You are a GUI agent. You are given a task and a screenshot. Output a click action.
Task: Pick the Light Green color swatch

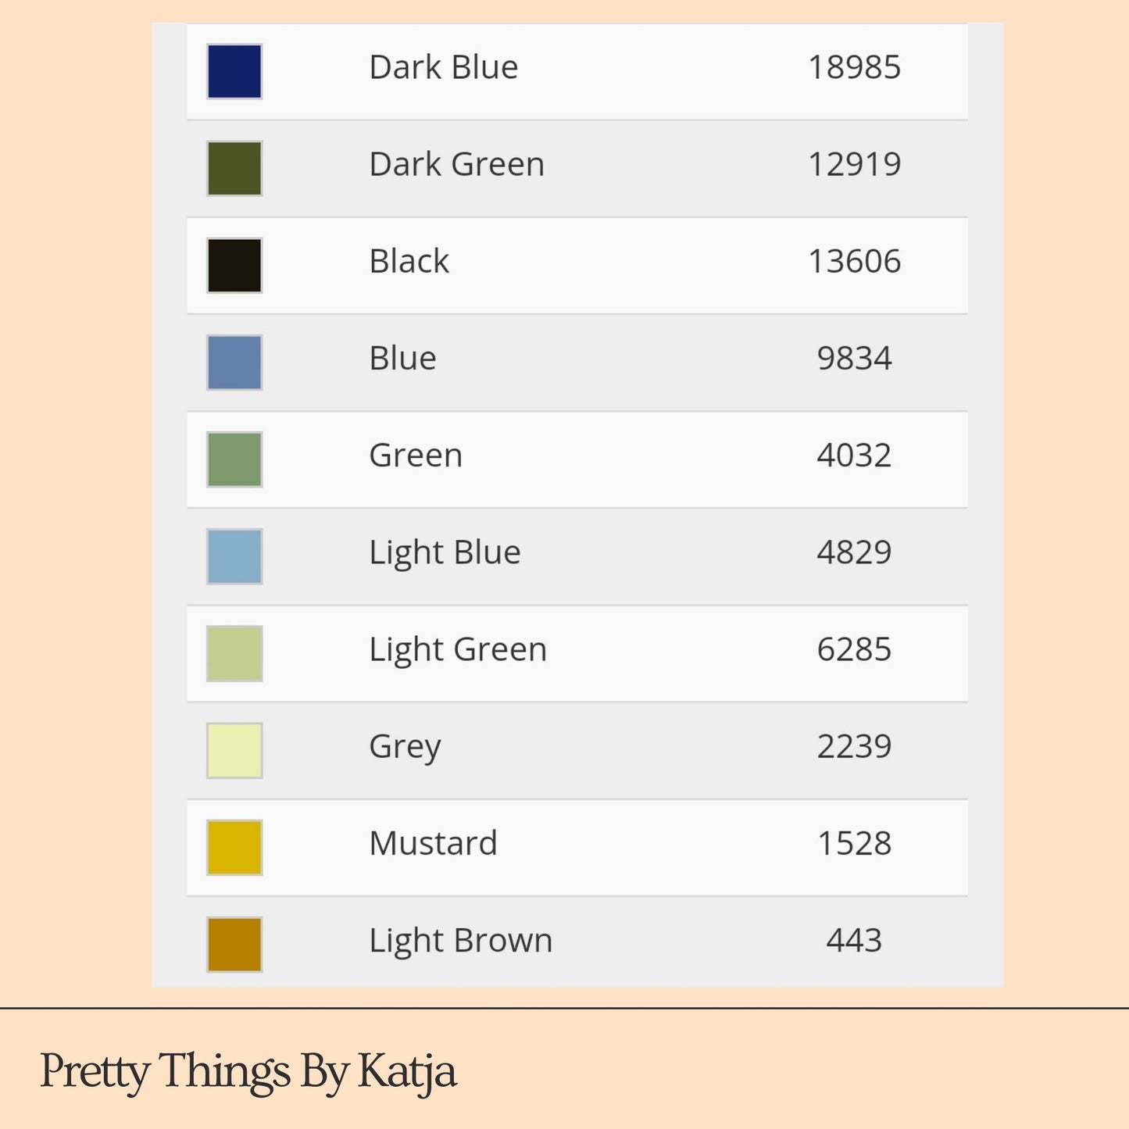pyautogui.click(x=234, y=653)
